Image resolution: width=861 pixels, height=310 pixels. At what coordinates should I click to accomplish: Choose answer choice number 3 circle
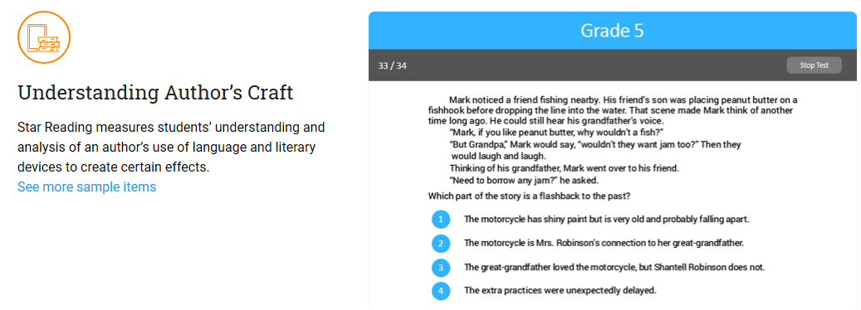(440, 267)
